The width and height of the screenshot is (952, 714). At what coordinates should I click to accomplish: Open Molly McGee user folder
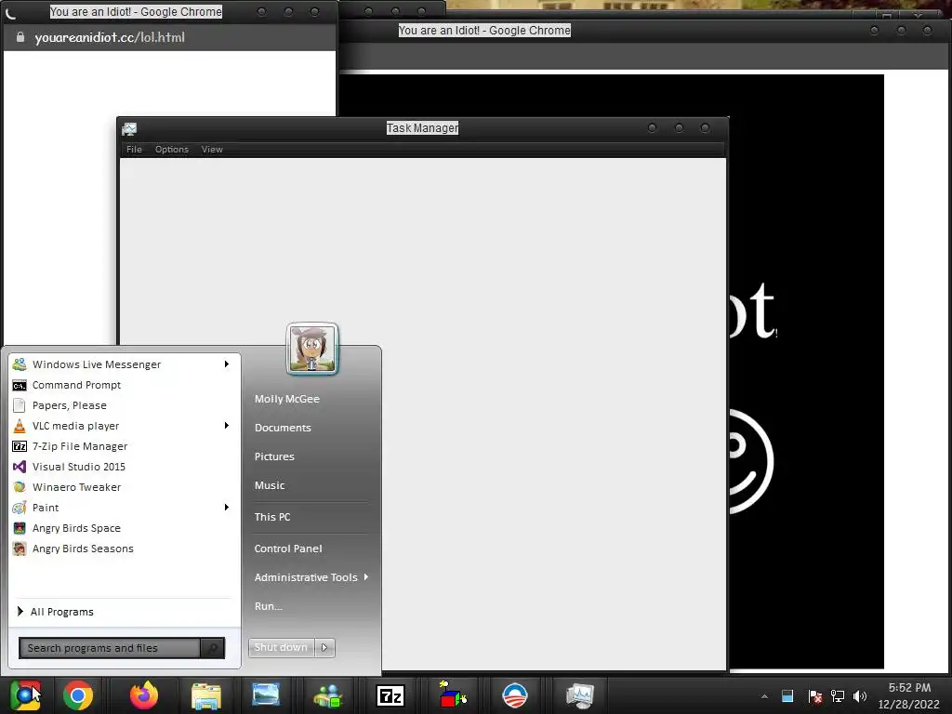click(x=287, y=399)
